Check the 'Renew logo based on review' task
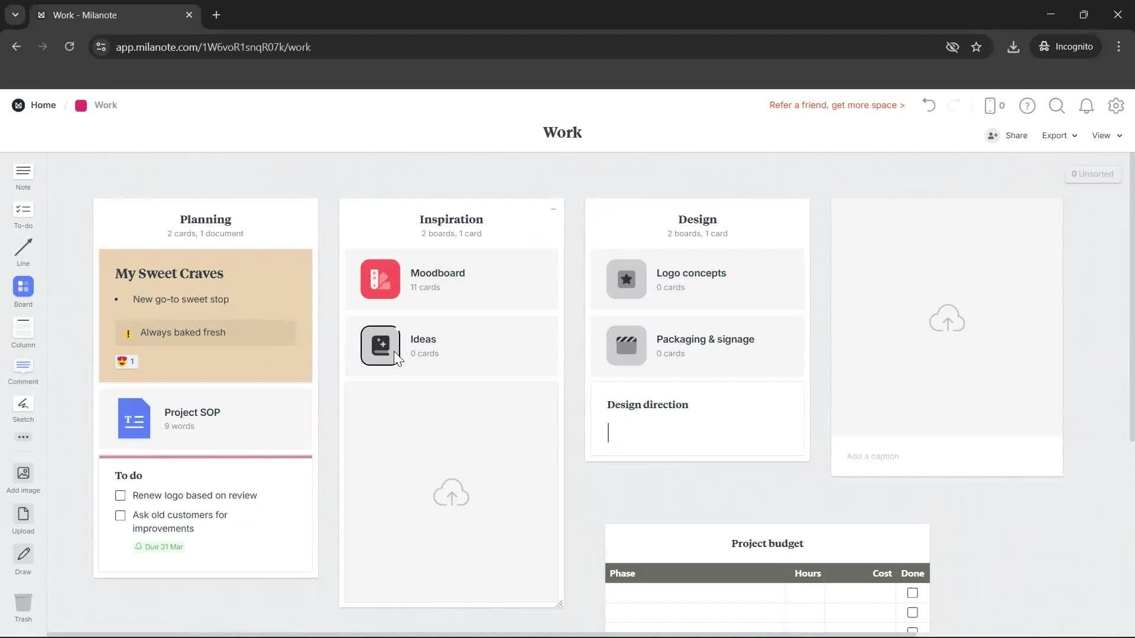Image resolution: width=1135 pixels, height=638 pixels. coord(120,495)
